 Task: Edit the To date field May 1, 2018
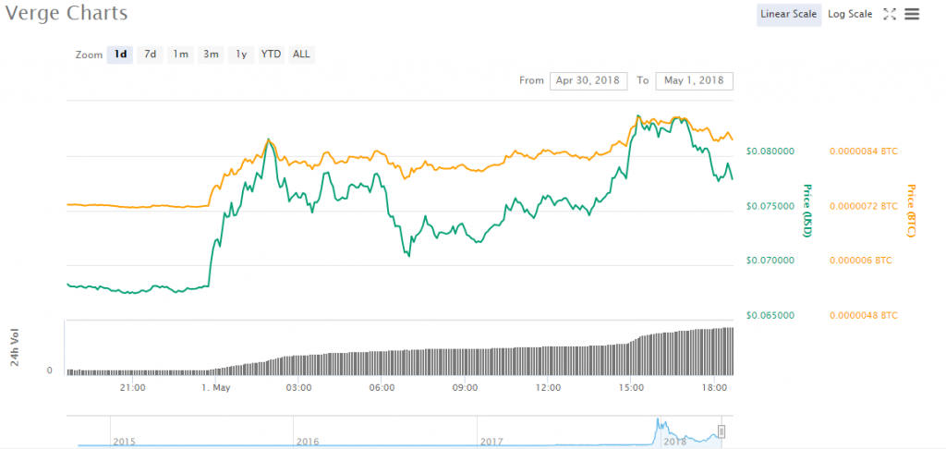(x=694, y=80)
